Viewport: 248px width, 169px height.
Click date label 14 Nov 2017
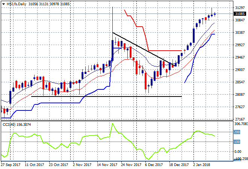coord(107,165)
